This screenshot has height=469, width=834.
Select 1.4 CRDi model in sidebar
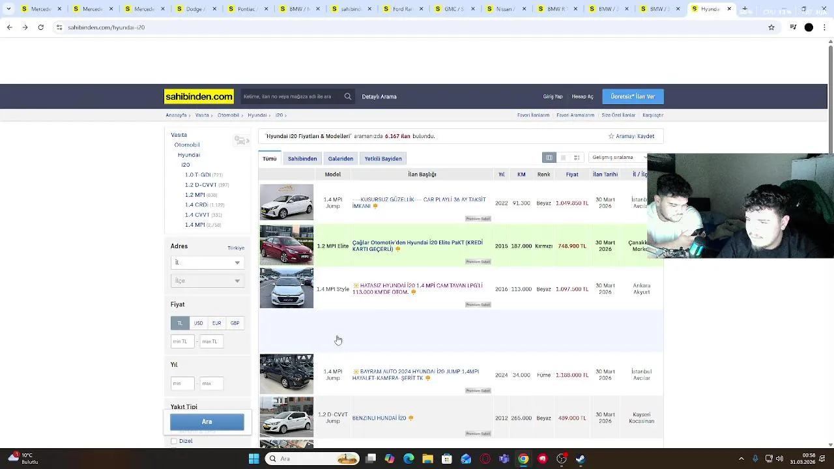(196, 205)
